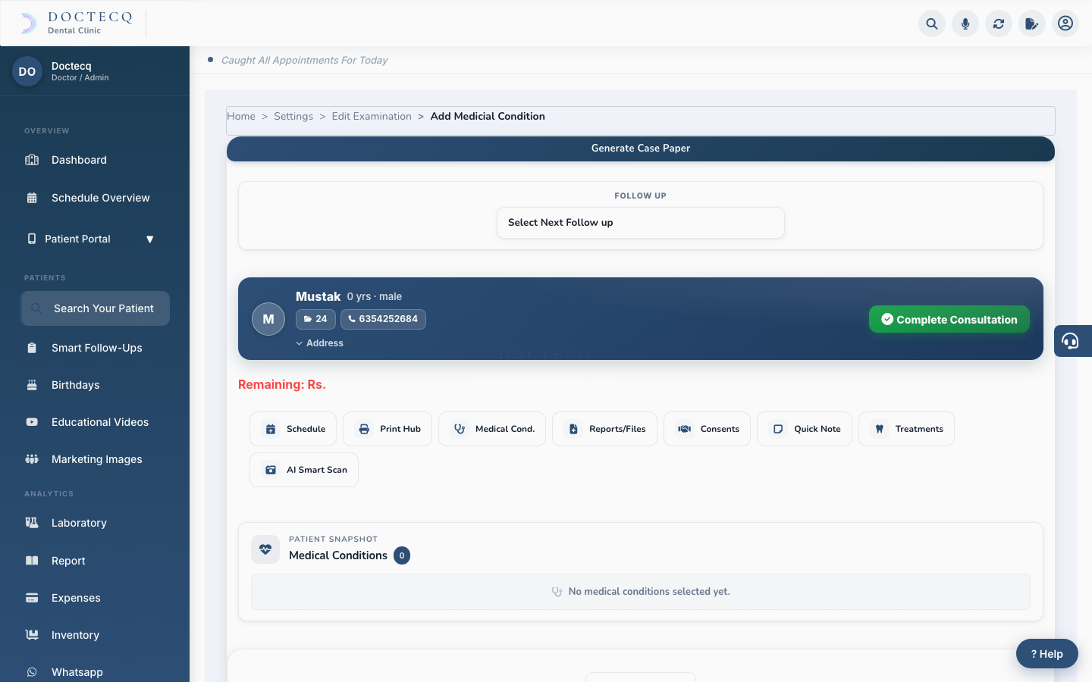Open the Medical Cond. button
The height and width of the screenshot is (682, 1092).
[492, 429]
